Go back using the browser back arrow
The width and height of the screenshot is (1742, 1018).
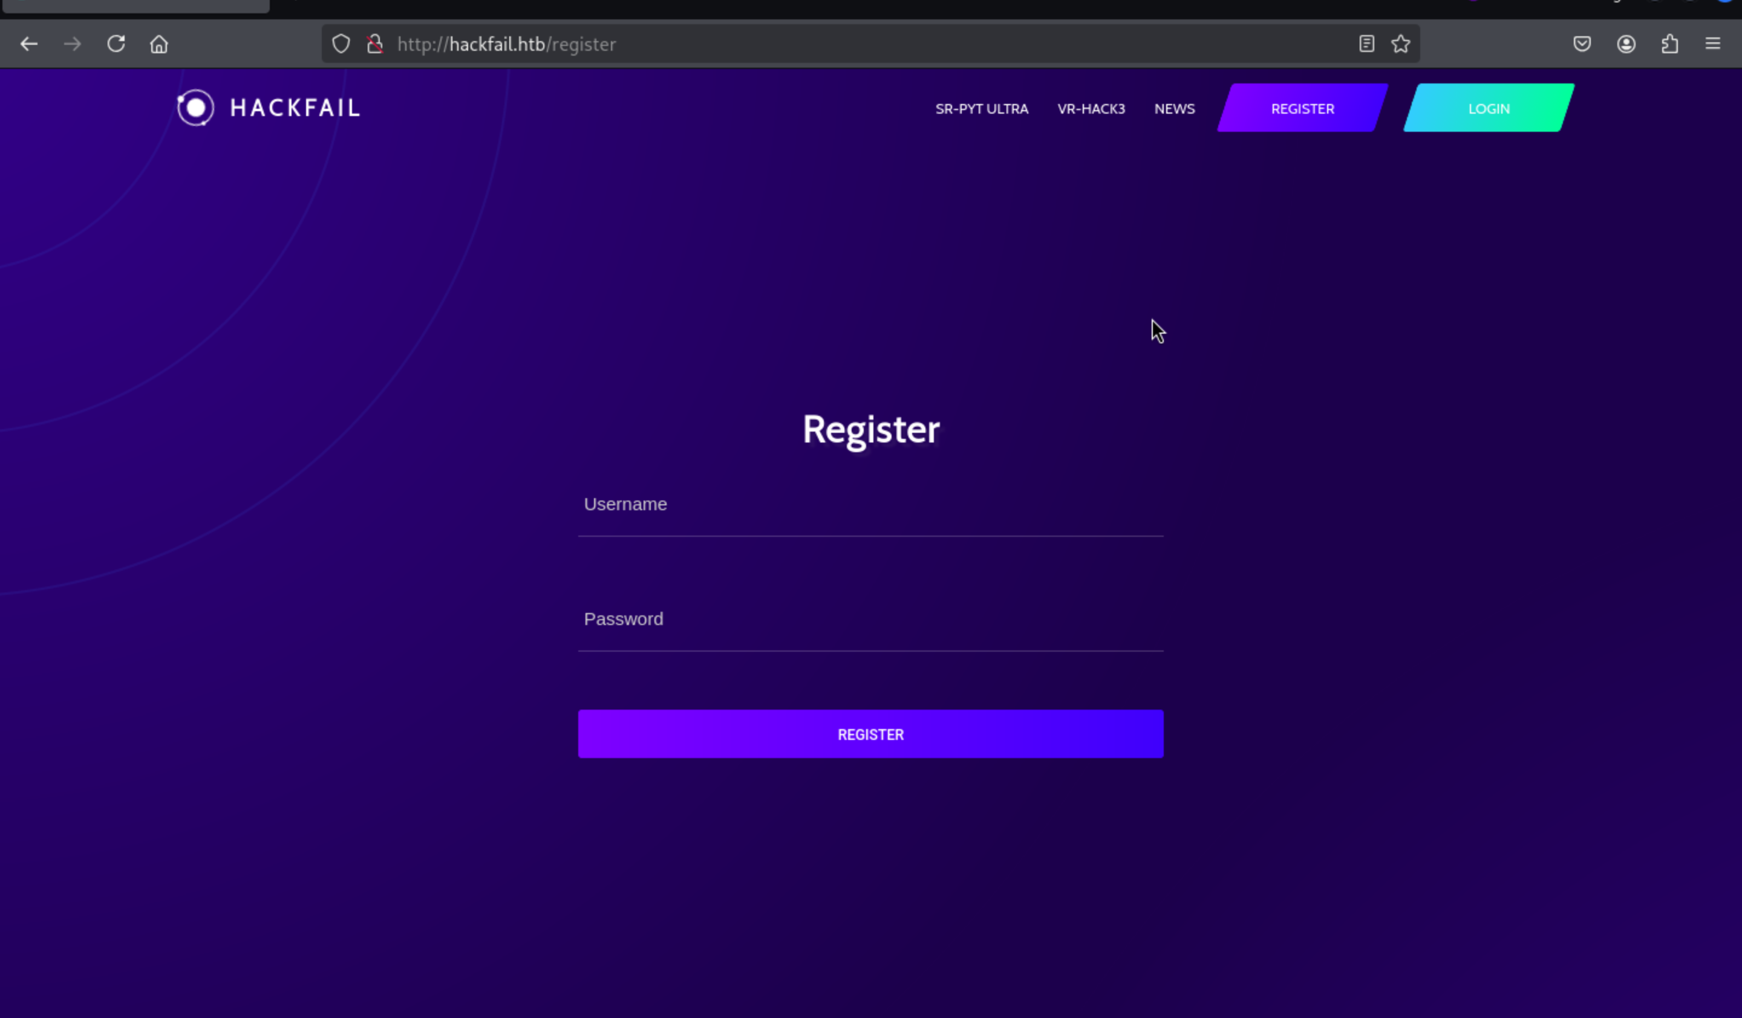(29, 44)
